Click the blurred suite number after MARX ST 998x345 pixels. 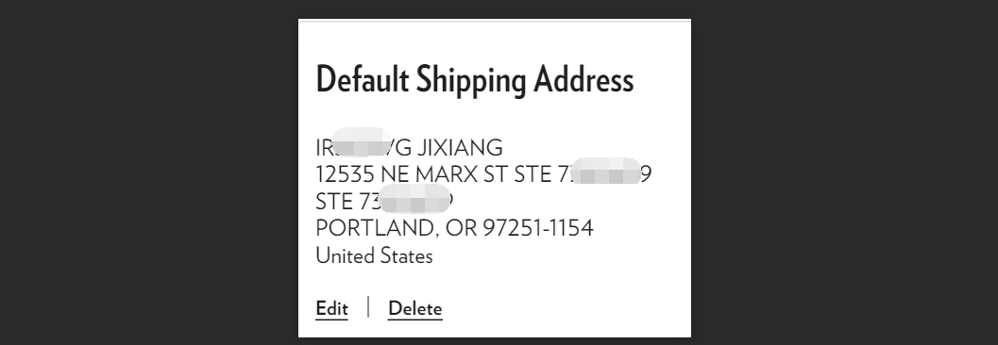click(x=605, y=172)
